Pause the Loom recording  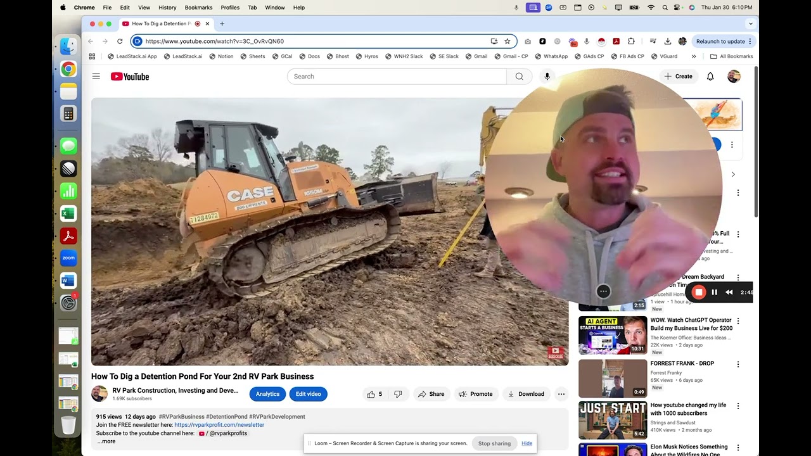pos(714,292)
